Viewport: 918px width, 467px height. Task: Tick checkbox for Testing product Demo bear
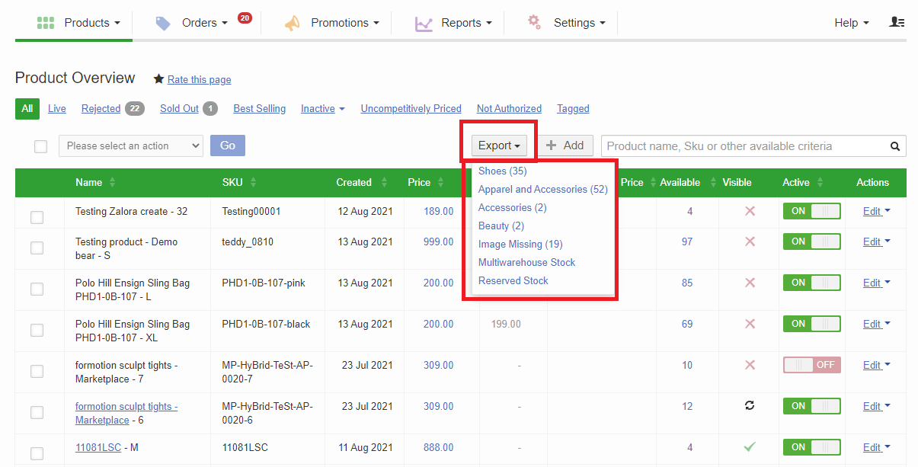pyautogui.click(x=37, y=248)
